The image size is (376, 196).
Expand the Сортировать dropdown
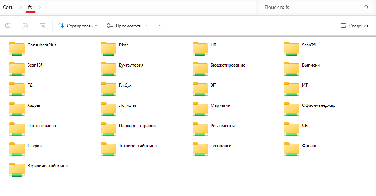point(78,26)
